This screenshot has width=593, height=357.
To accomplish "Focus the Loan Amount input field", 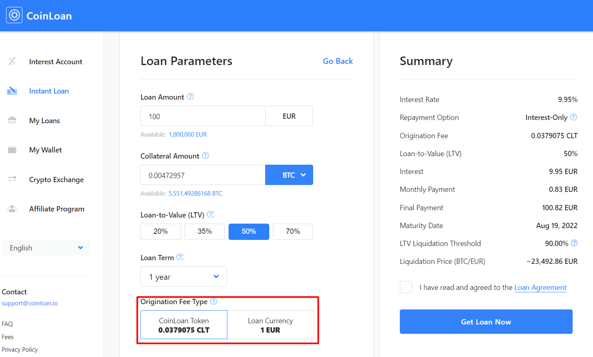I will [x=203, y=116].
